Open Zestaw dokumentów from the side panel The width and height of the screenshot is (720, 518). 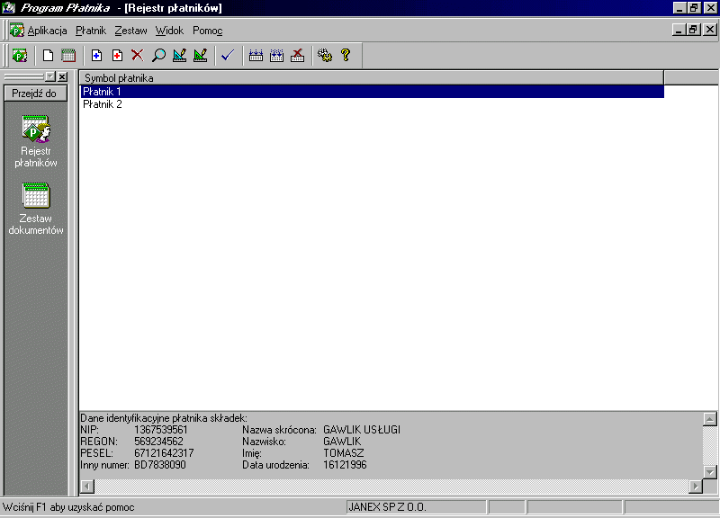coord(36,210)
